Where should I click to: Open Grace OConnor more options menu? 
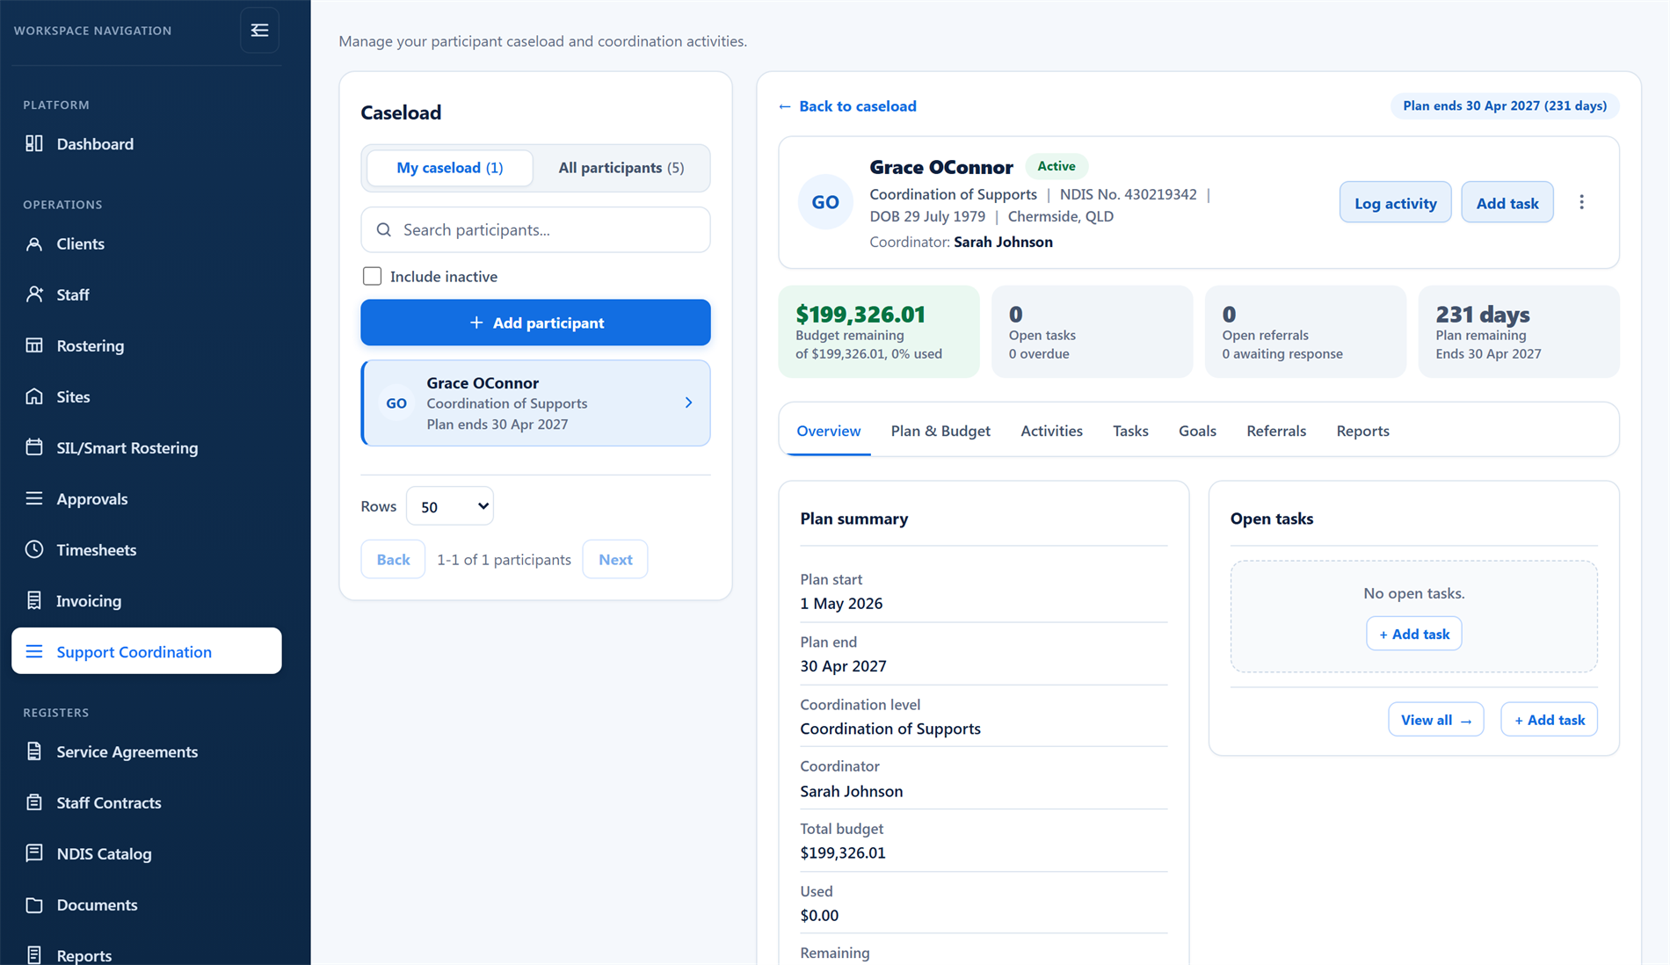1581,202
